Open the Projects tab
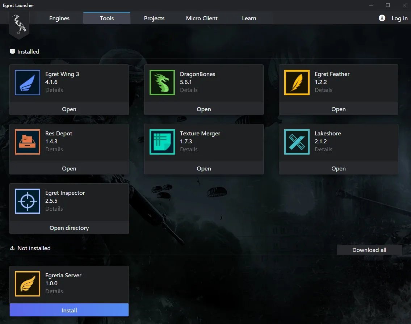411x324 pixels. (x=154, y=18)
